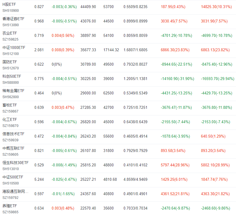Click market value 30225.00
This screenshot has height=215, width=236.
click(x=88, y=79)
